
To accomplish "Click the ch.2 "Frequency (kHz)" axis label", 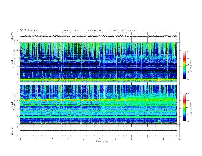I will click(x=14, y=101).
